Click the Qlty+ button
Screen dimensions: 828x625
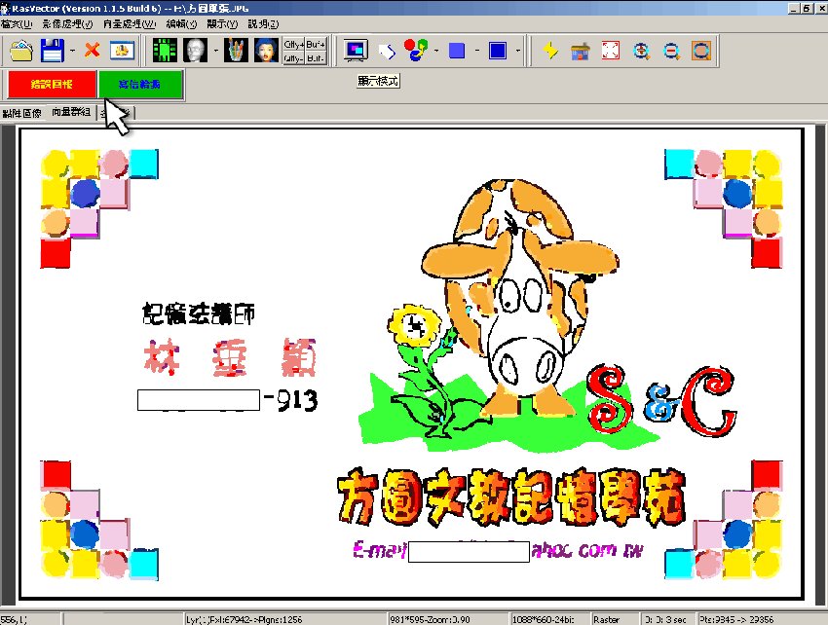(x=293, y=45)
